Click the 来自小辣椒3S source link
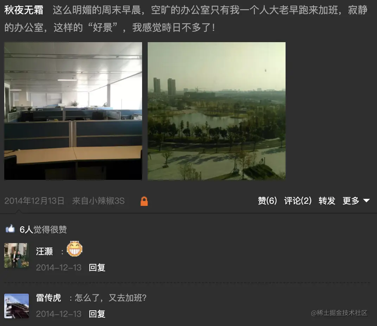 pos(98,201)
